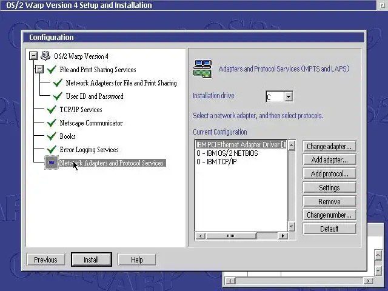Select Network Adapters for File and Print Sharing

click(121, 83)
